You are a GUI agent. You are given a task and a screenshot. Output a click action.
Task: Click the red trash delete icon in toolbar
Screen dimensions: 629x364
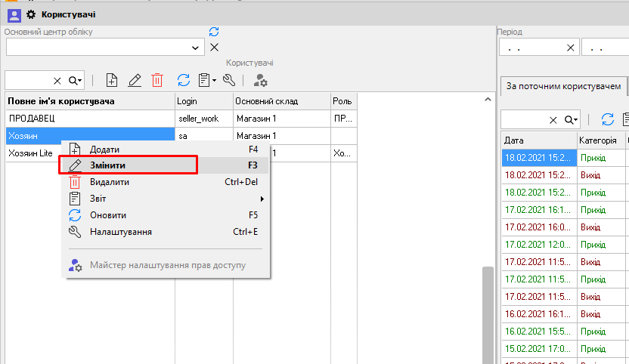point(157,80)
